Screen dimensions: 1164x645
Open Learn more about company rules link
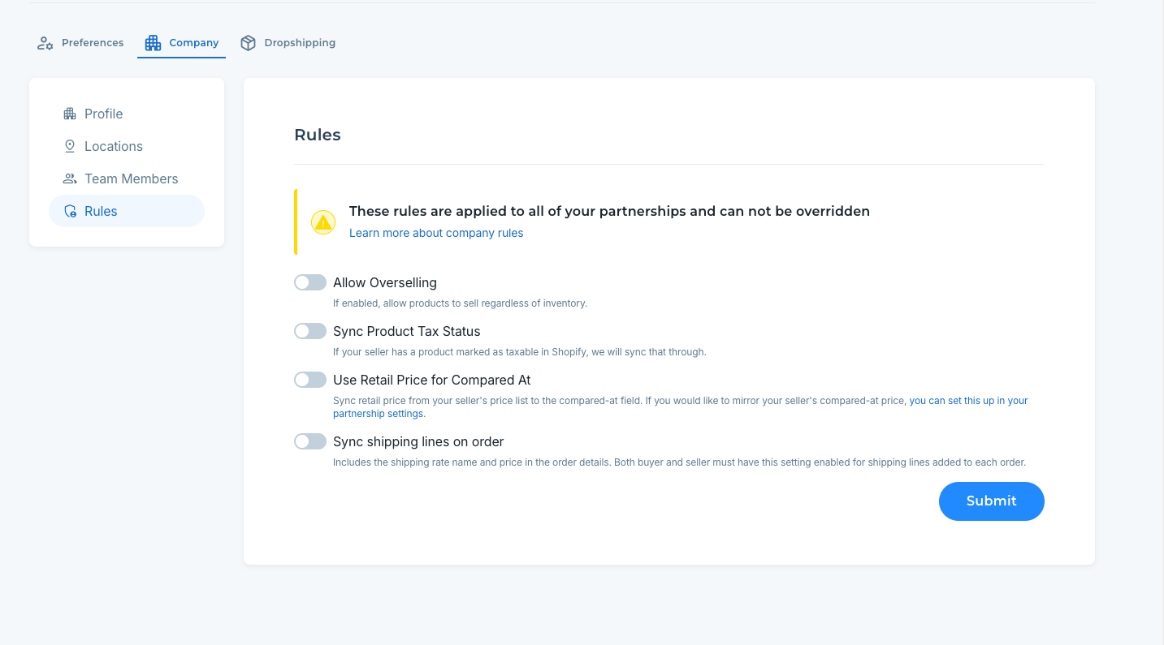[436, 233]
